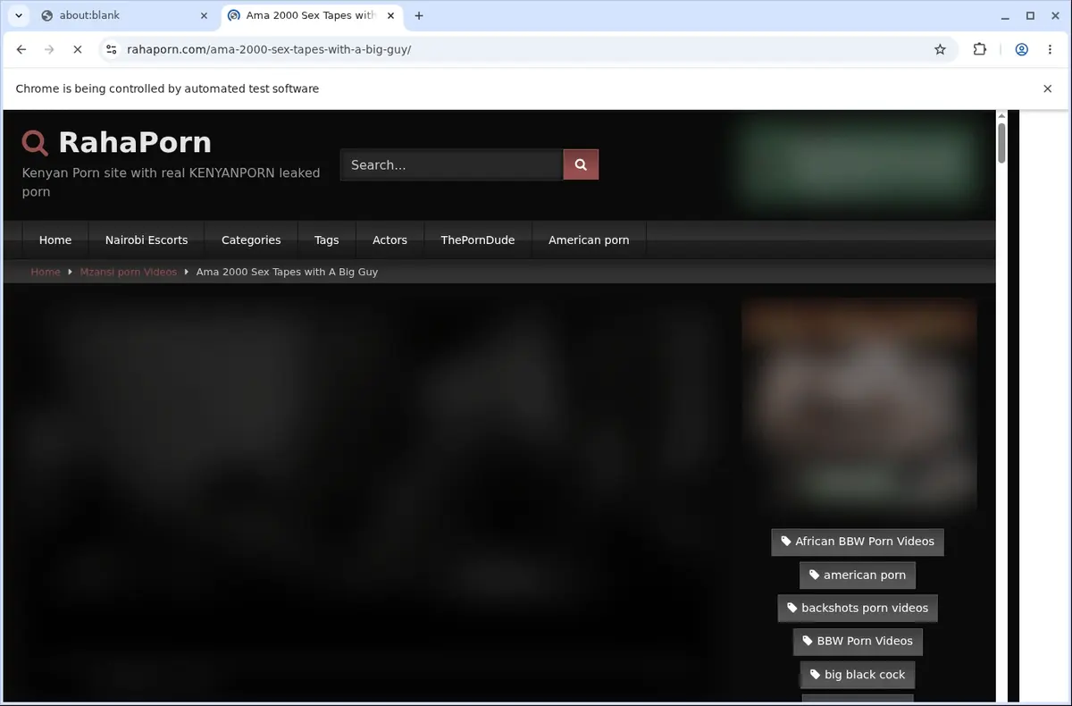Select the backshots porn videos tag
Viewport: 1072px width, 706px height.
click(x=858, y=608)
